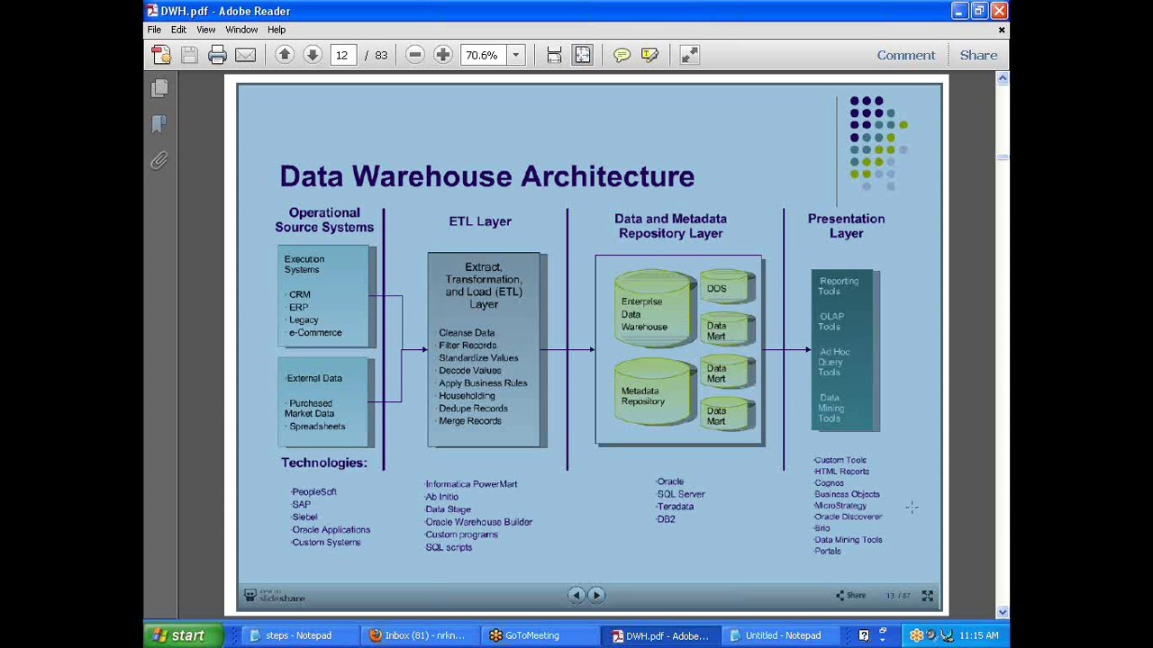
Task: Close the document with menu bar X
Action: point(1001,30)
